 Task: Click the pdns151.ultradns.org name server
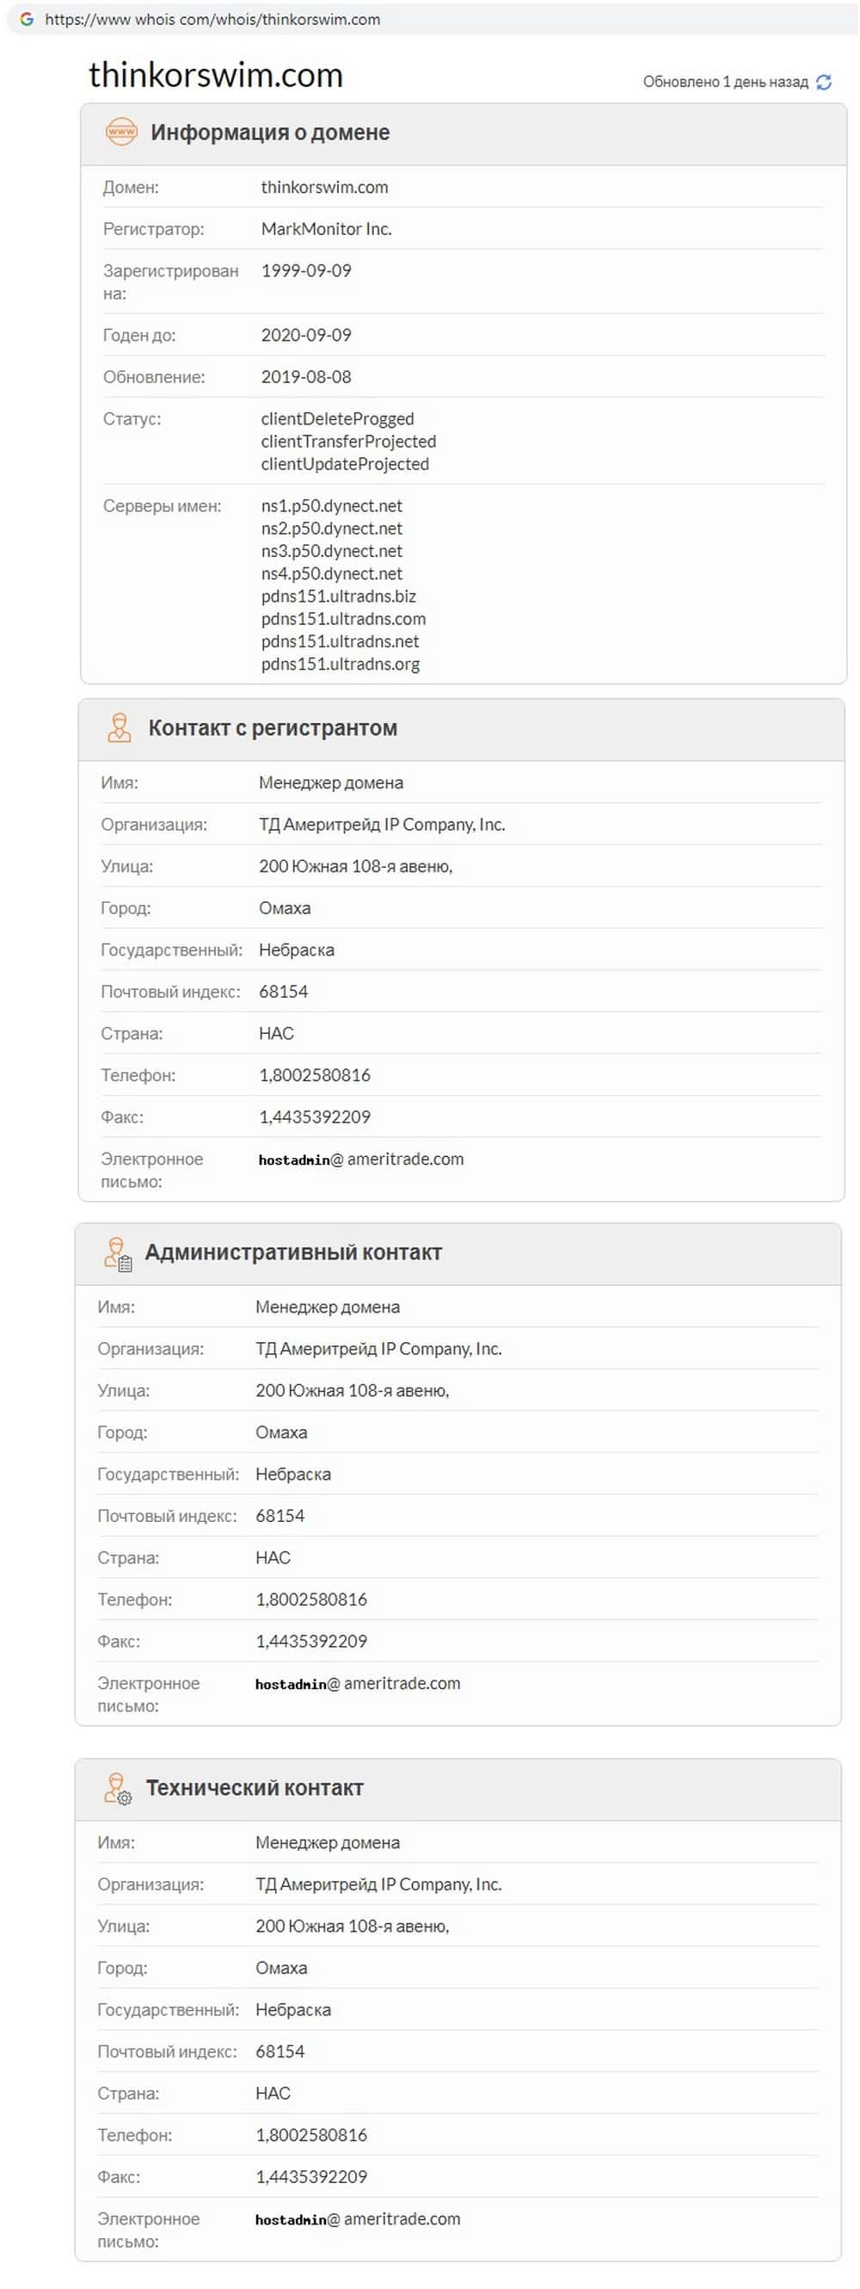[x=340, y=664]
